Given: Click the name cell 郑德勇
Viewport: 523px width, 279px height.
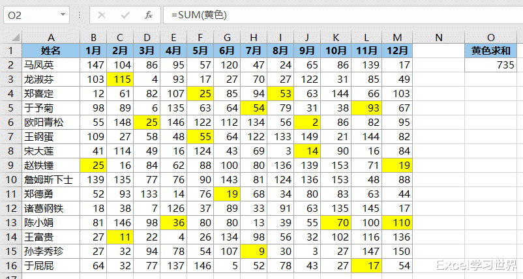Looking at the screenshot, I should click(51, 194).
